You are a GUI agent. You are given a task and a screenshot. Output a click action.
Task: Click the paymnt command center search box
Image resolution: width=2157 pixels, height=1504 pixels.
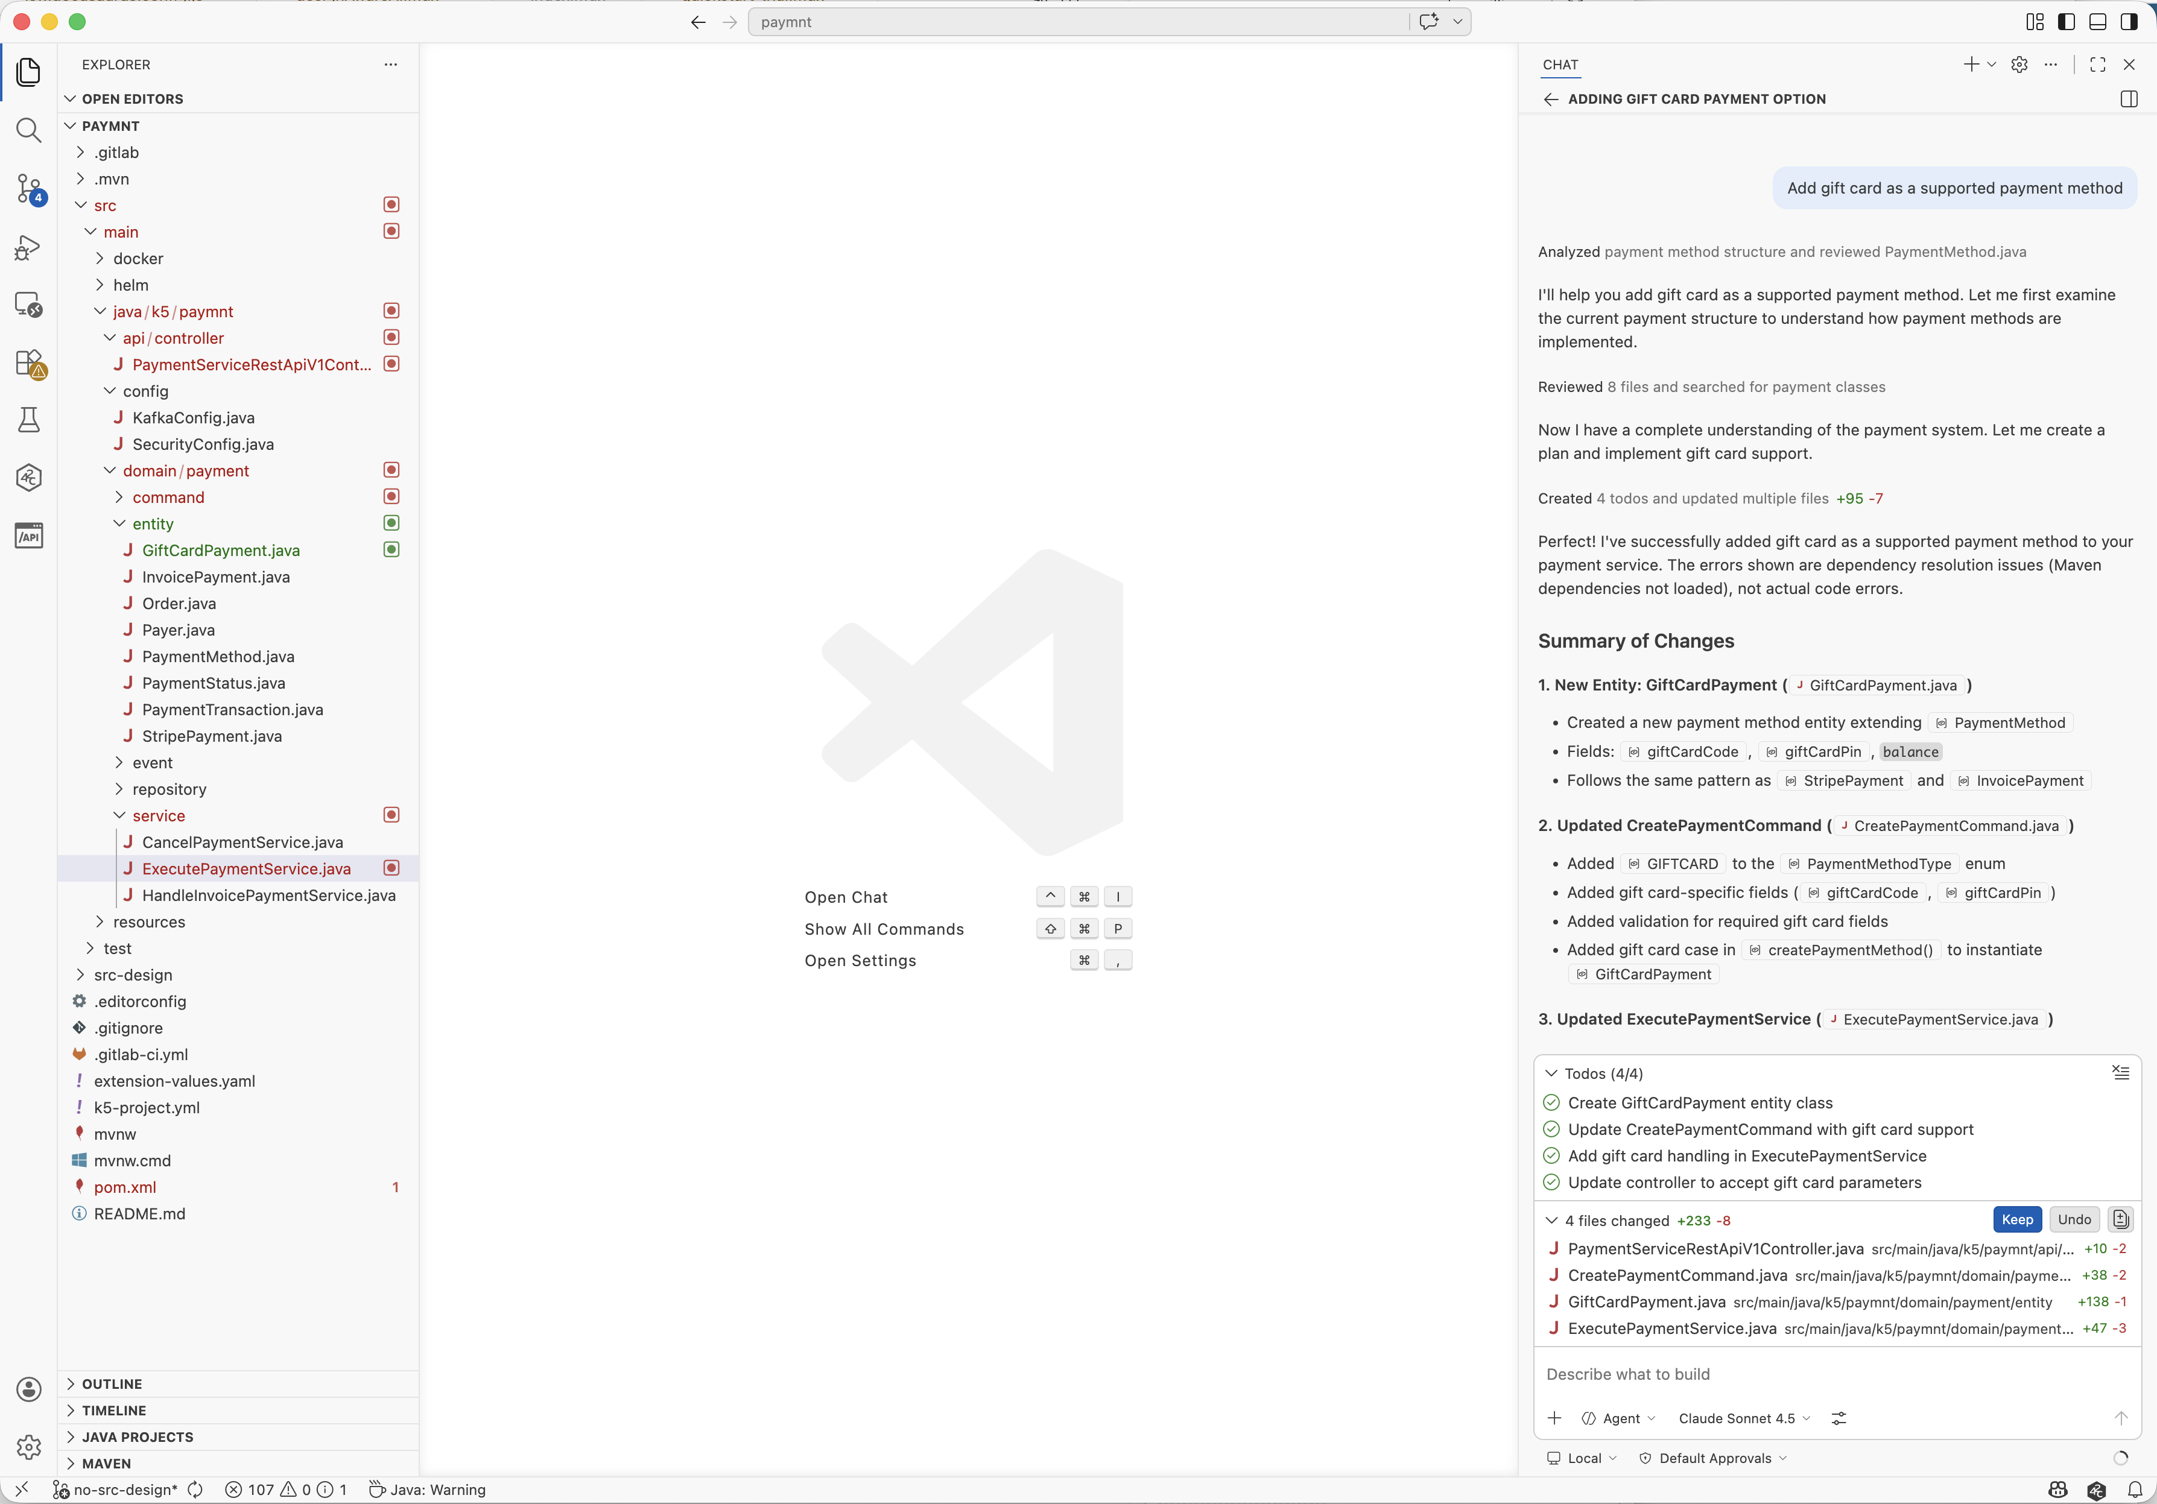(x=1077, y=22)
